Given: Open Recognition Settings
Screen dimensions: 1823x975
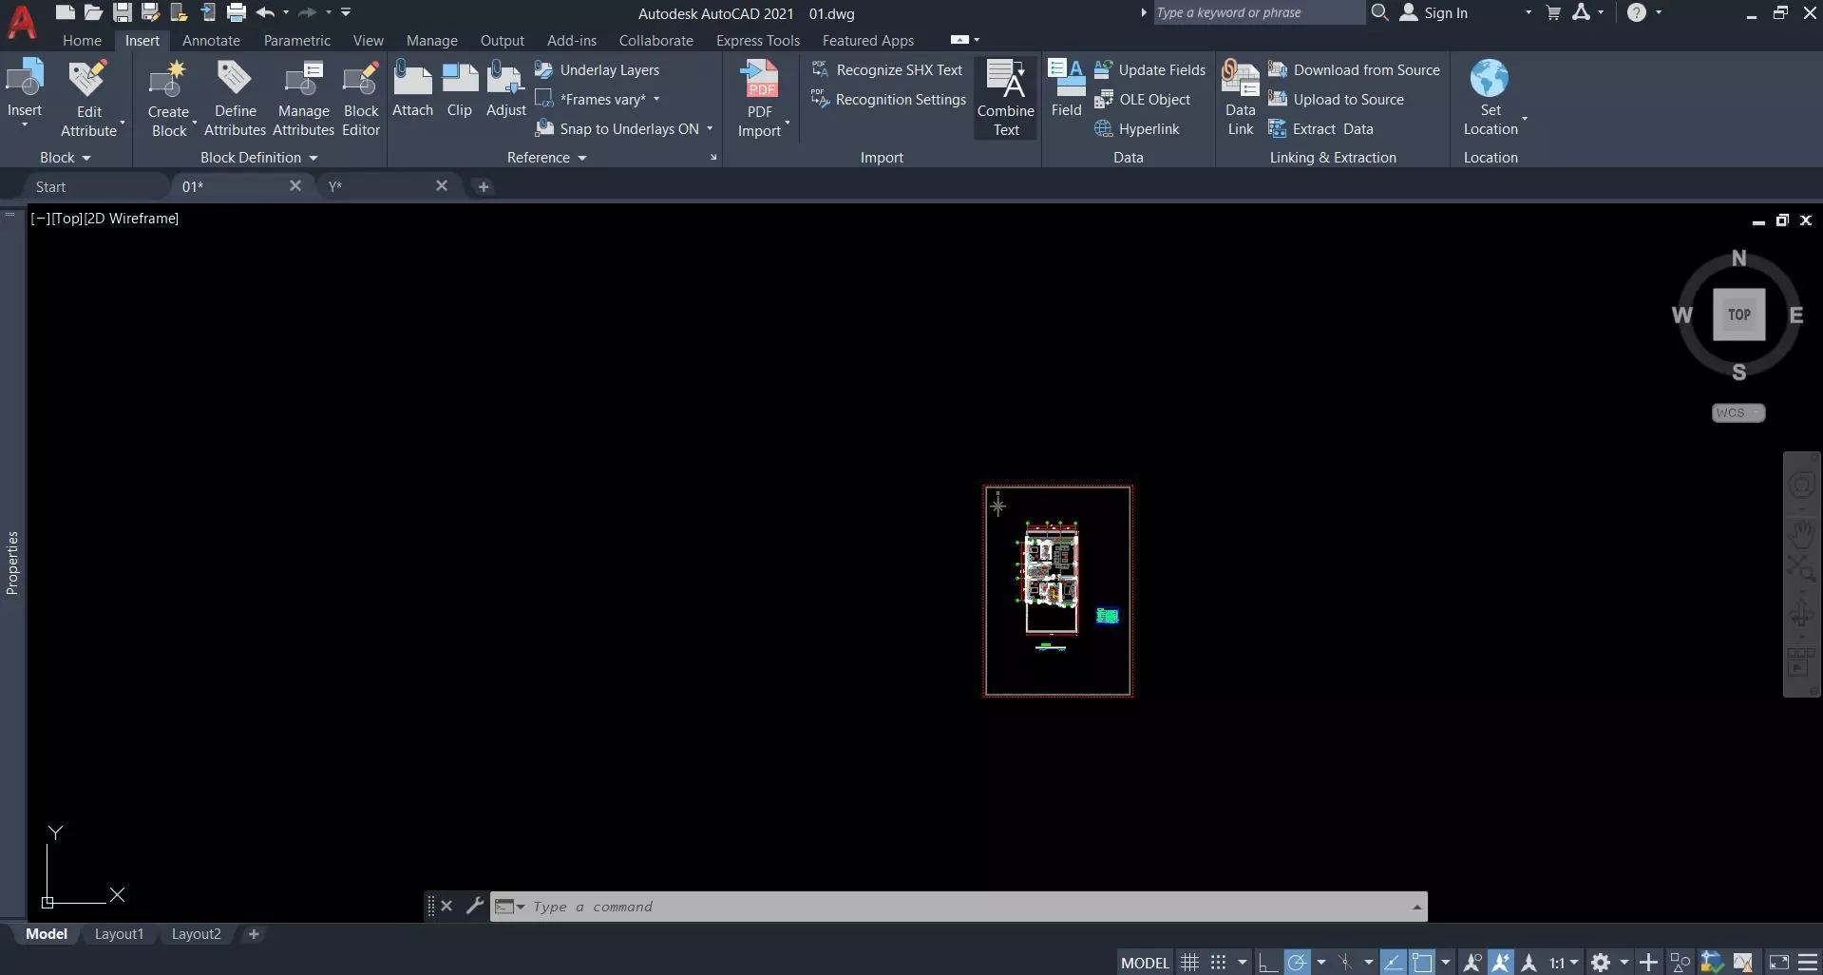Looking at the screenshot, I should (888, 99).
